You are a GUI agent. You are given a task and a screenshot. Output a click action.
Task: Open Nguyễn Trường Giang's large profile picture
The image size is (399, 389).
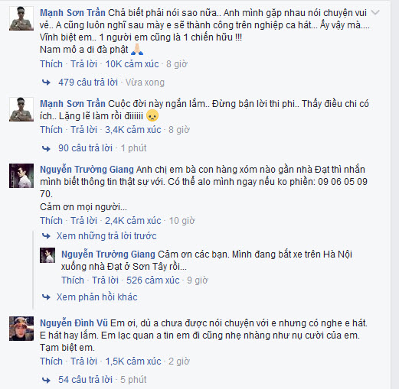tap(21, 176)
